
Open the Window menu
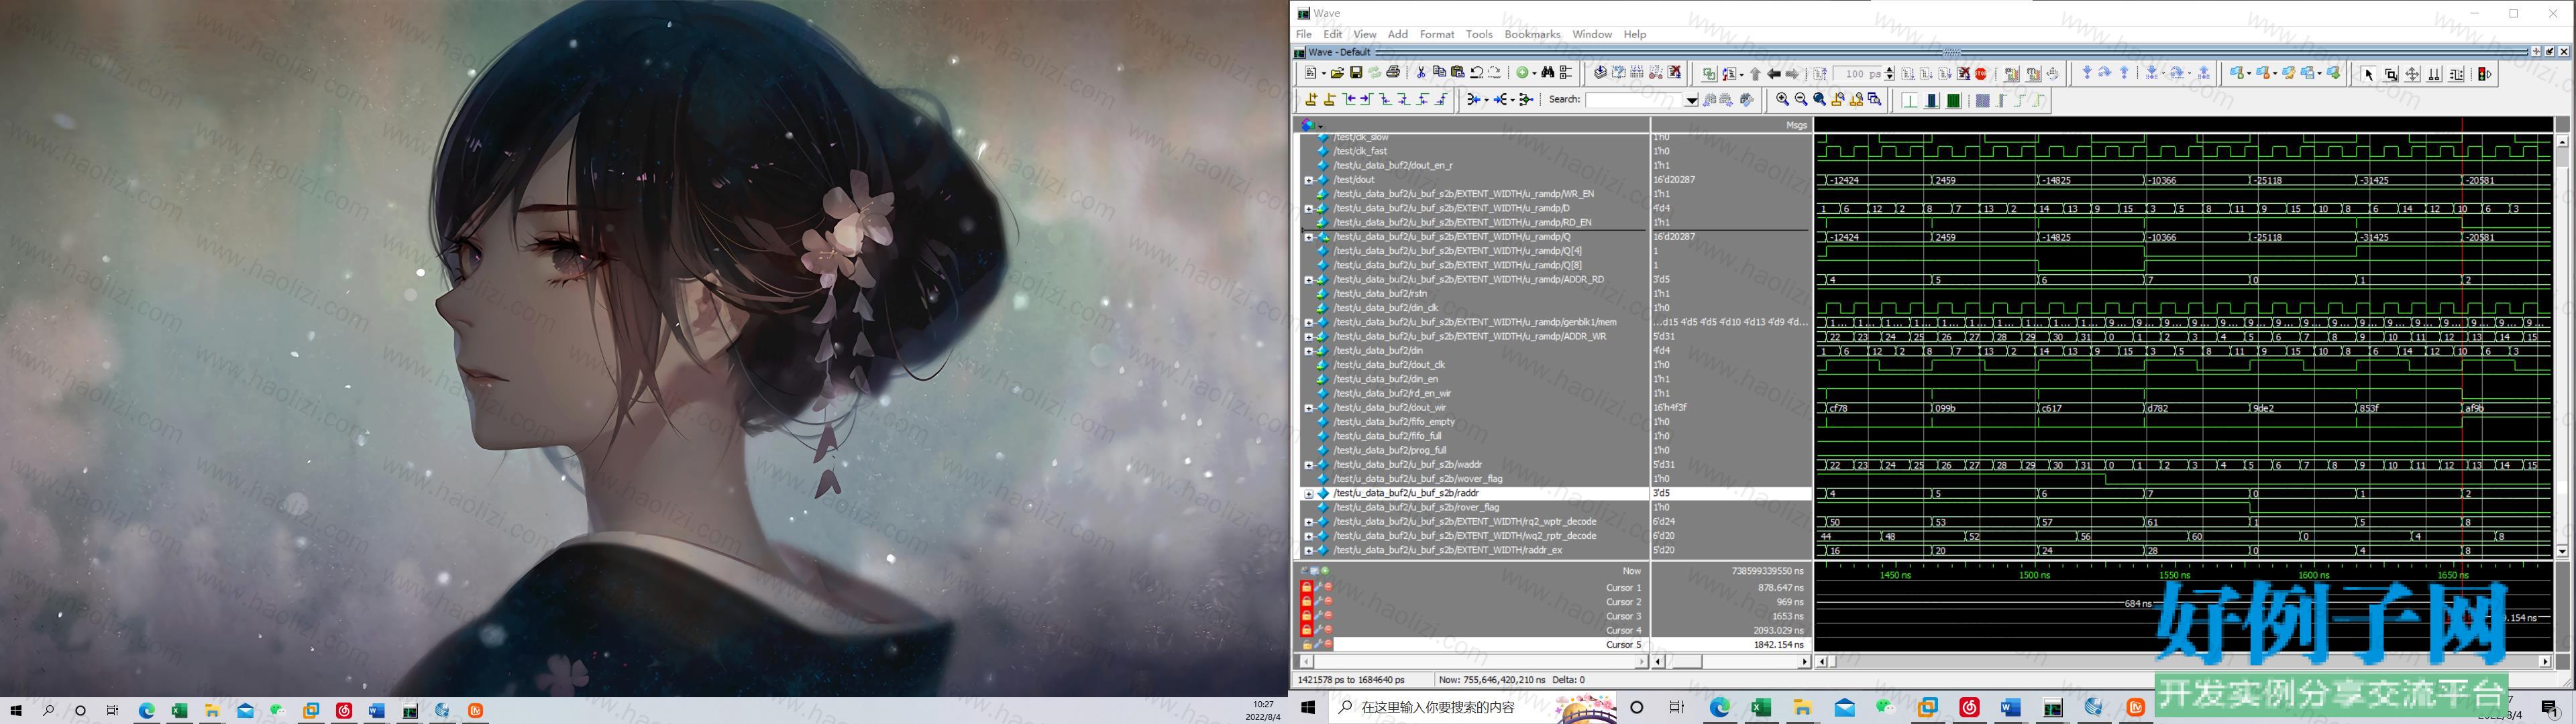[1592, 34]
